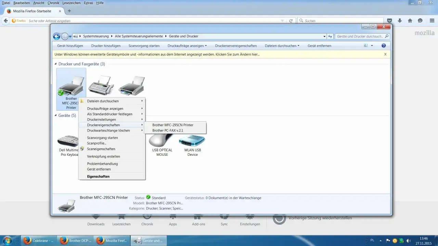This screenshot has width=438, height=246.
Task: Click Alle Systemsteuerungselemente in the breadcrumb
Action: pyautogui.click(x=140, y=36)
